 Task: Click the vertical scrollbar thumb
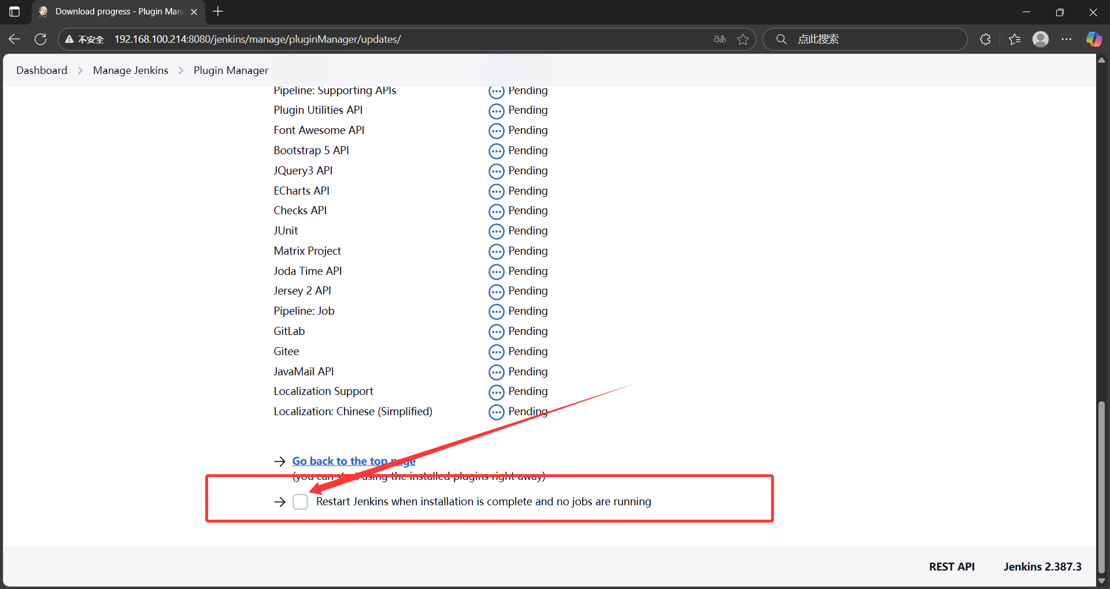1101,487
